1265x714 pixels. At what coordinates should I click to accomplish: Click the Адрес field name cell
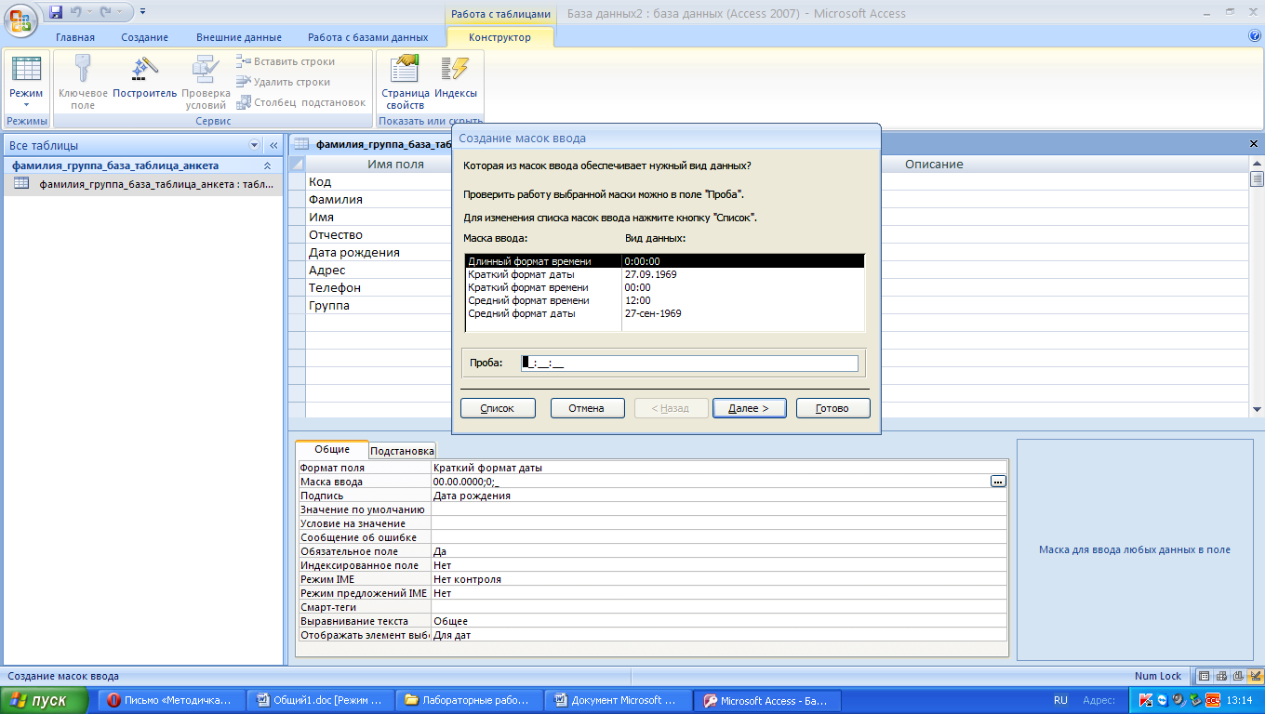coord(379,271)
